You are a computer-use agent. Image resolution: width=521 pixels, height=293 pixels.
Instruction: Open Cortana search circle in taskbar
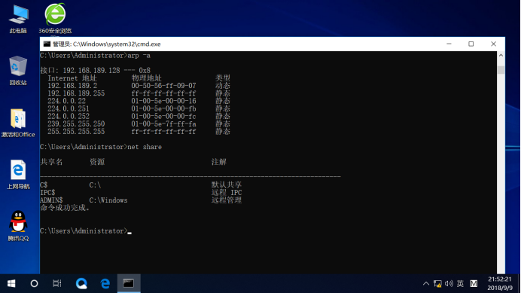point(34,284)
